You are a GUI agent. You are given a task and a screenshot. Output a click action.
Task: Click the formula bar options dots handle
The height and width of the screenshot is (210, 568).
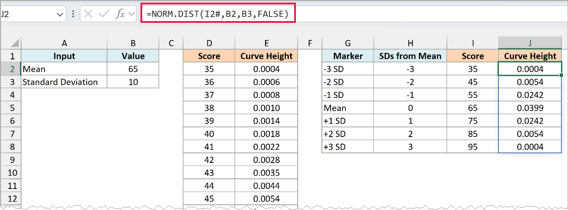tap(73, 14)
